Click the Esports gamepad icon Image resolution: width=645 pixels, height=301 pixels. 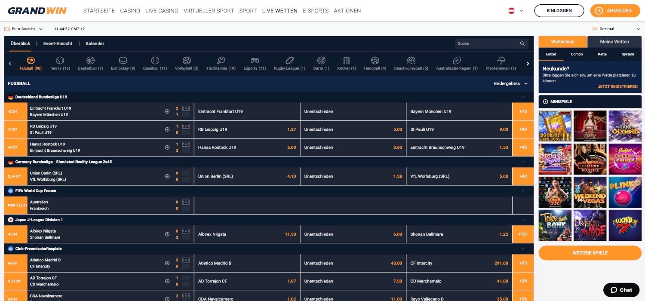pyautogui.click(x=254, y=60)
